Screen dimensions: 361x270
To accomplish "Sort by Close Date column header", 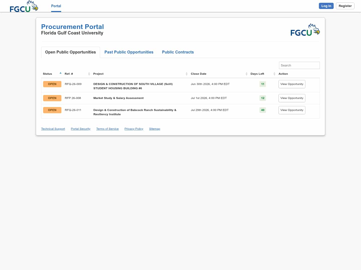I will click(x=219, y=74).
